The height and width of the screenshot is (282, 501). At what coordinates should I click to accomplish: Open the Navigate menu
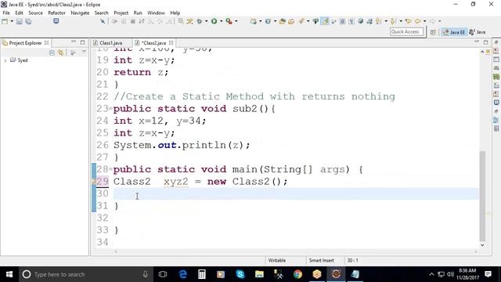(x=80, y=13)
